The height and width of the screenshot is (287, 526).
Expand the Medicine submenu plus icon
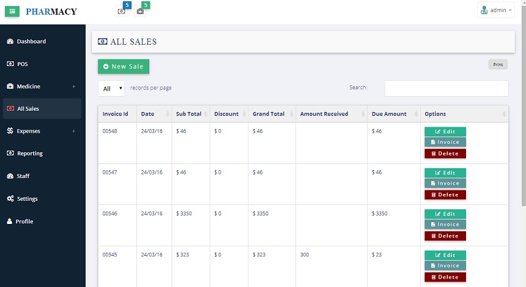pos(73,86)
